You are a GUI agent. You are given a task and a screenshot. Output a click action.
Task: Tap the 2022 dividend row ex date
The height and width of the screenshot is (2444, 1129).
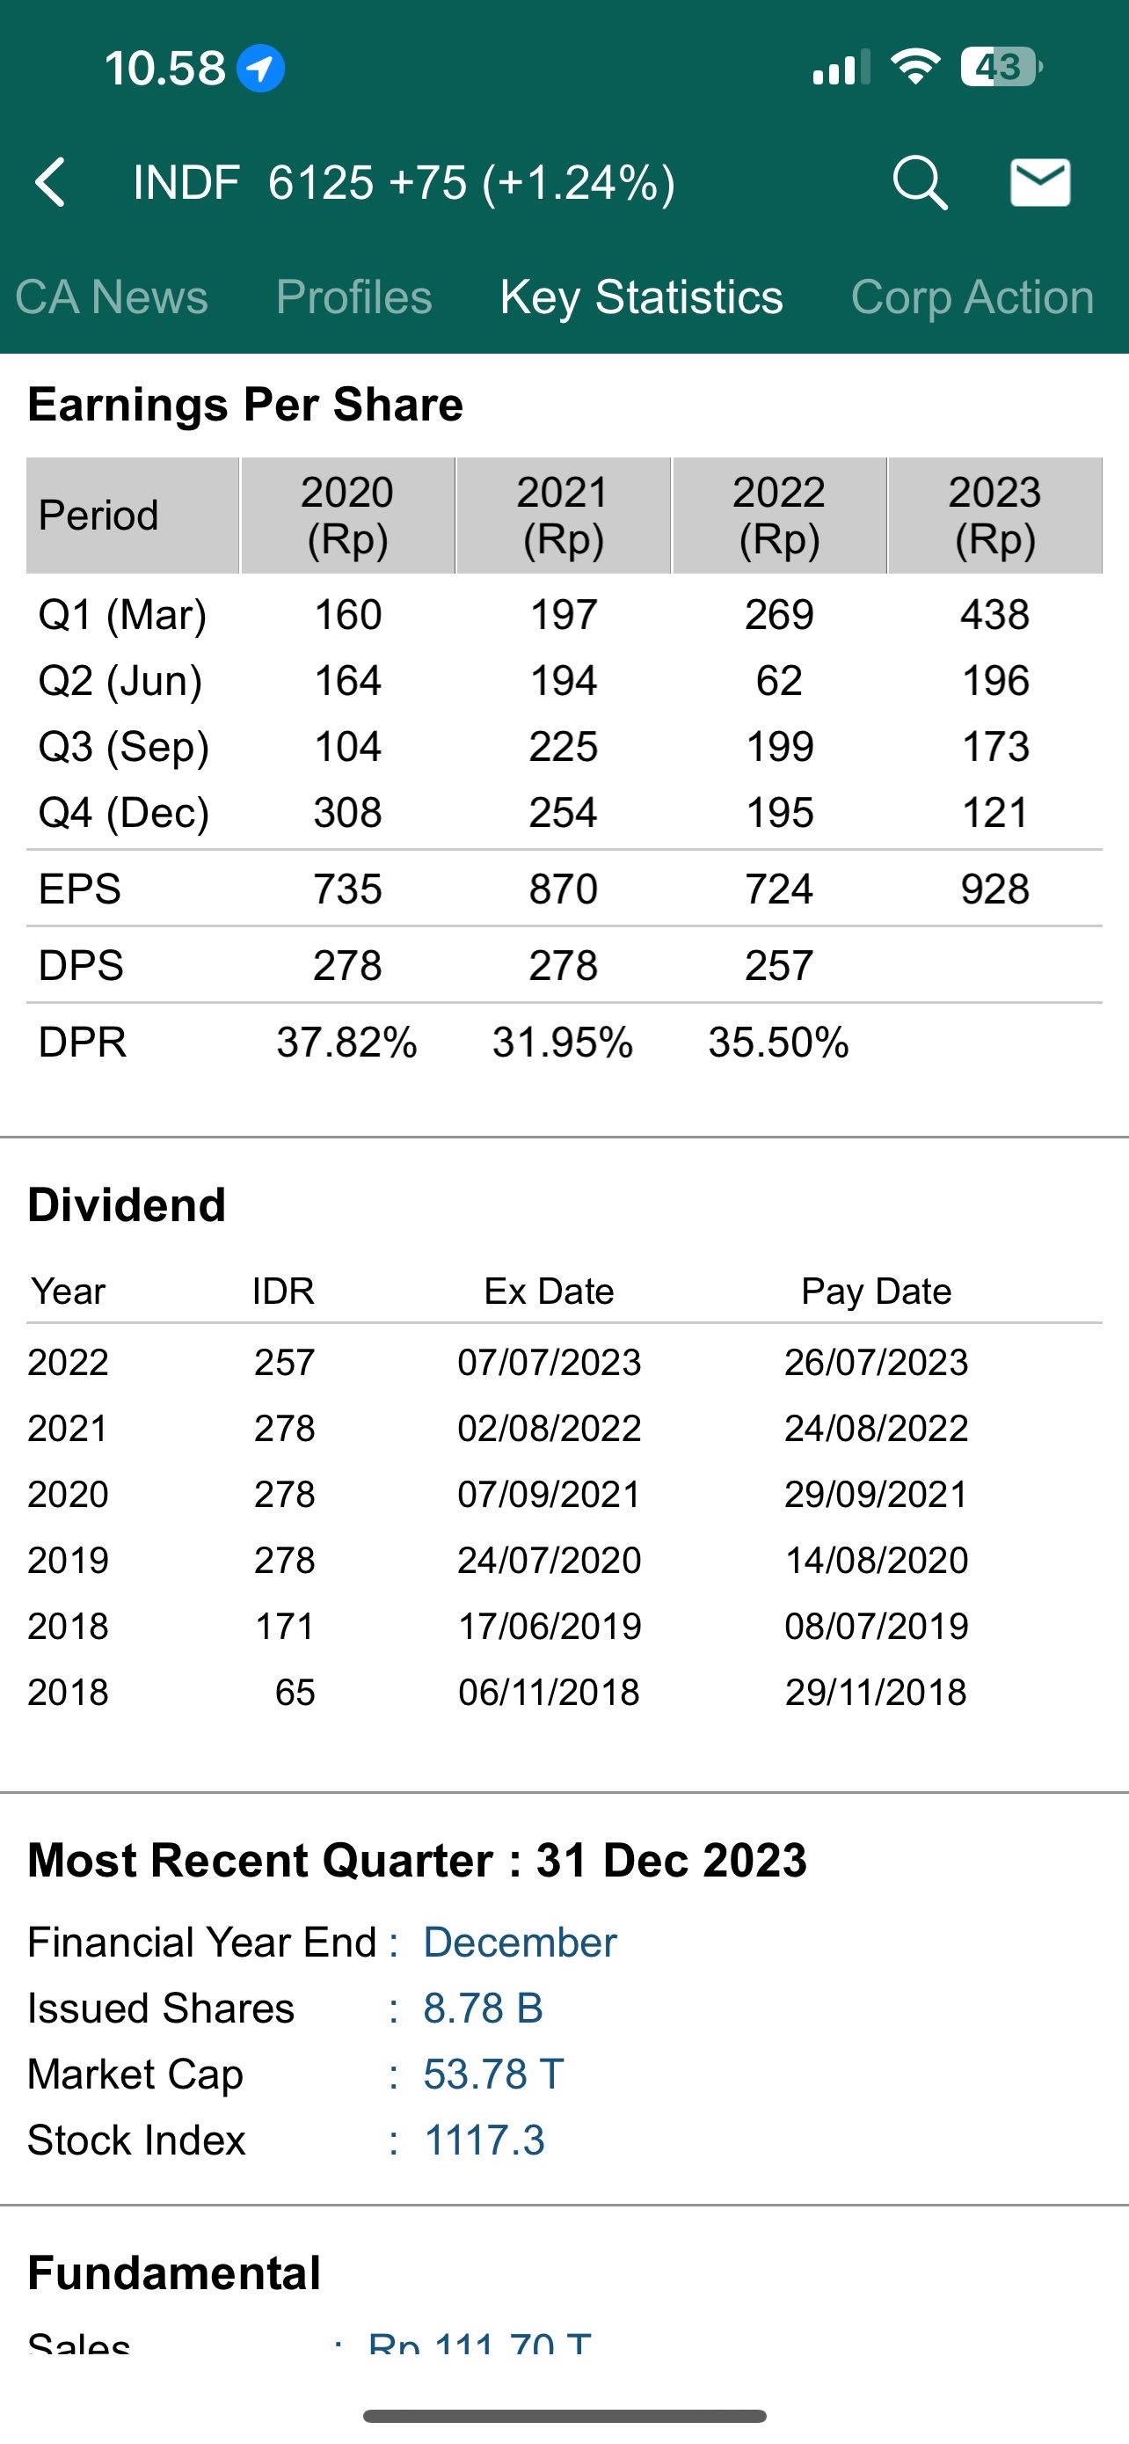549,1363
